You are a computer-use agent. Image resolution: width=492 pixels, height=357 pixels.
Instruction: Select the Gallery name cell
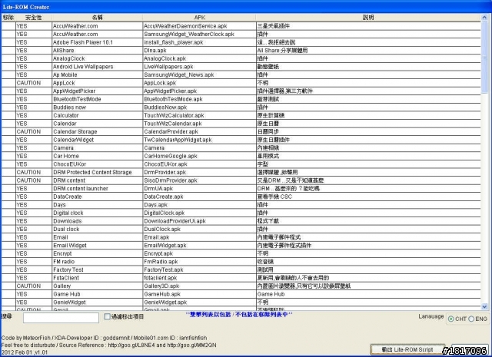pyautogui.click(x=97, y=286)
